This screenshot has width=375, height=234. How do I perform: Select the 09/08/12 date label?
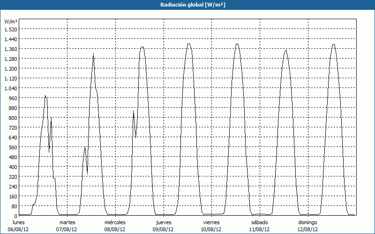[x=163, y=229]
